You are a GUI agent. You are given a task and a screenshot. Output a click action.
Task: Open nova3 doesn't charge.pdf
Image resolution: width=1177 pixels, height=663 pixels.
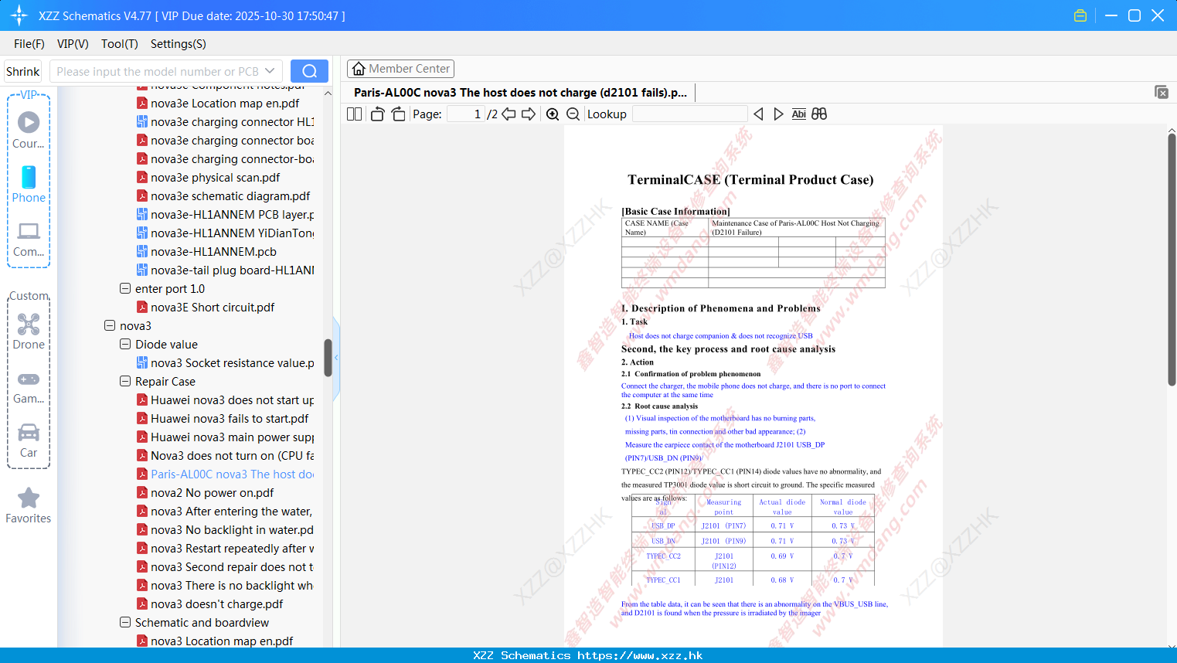(216, 603)
